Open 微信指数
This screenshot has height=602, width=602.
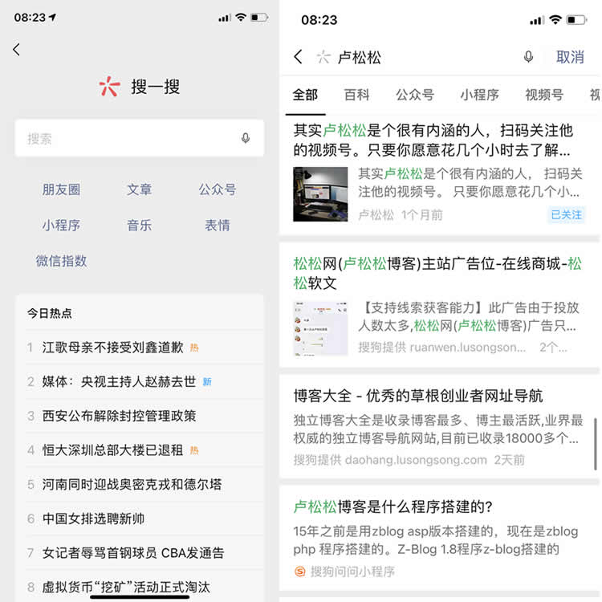coord(62,261)
